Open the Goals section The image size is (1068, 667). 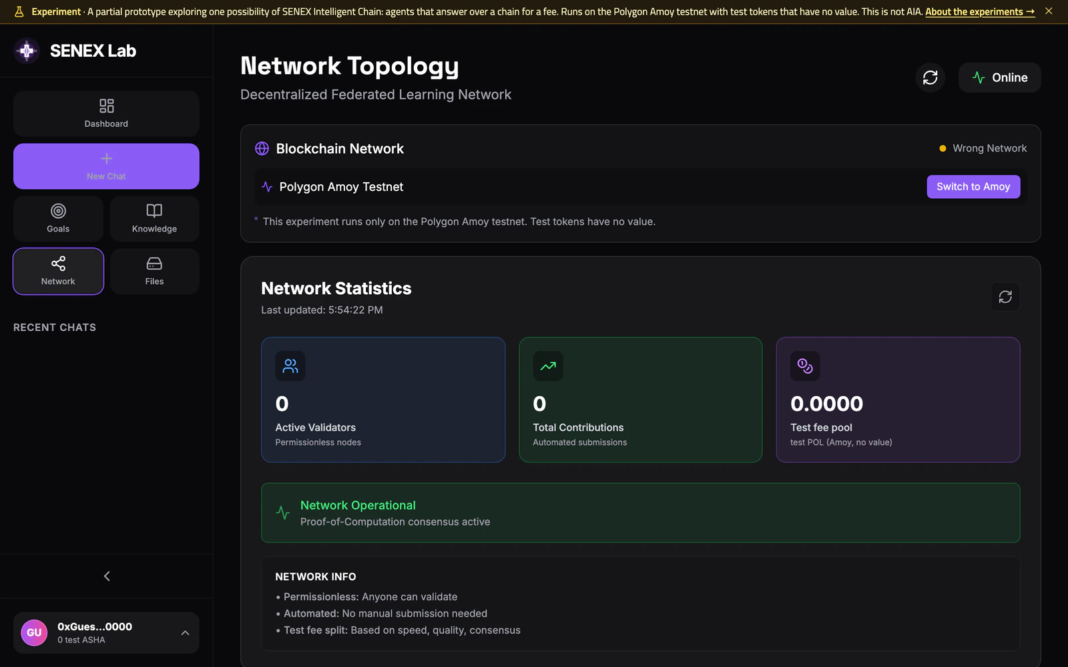pyautogui.click(x=58, y=219)
